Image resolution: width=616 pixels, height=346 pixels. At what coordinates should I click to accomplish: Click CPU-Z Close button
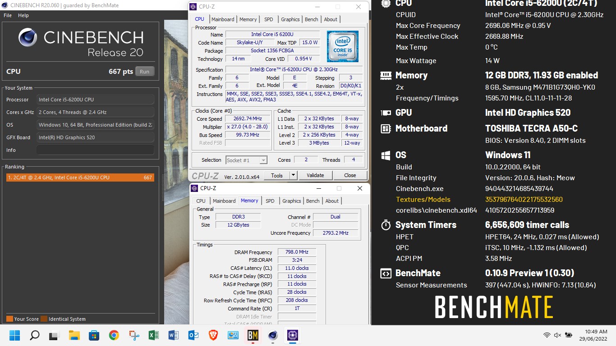tap(350, 175)
